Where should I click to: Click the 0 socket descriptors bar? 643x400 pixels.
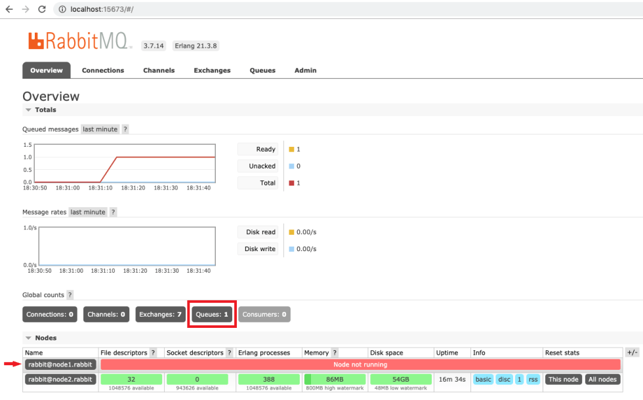pyautogui.click(x=197, y=379)
